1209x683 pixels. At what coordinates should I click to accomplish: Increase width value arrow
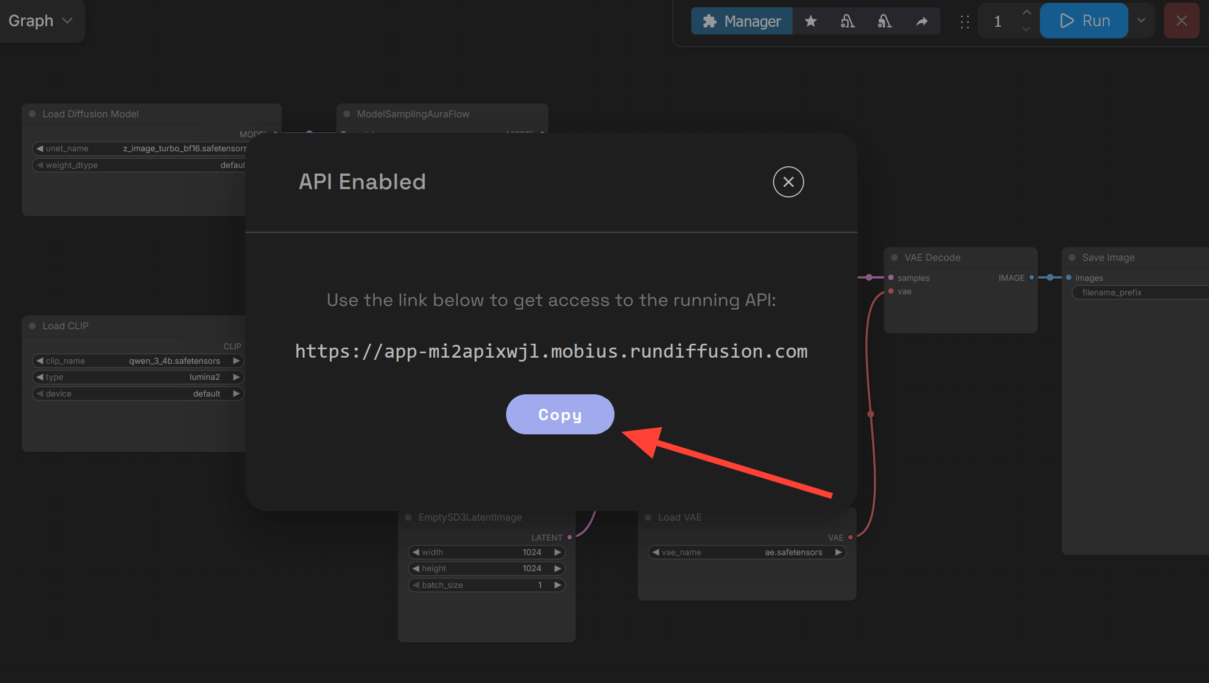(x=558, y=552)
